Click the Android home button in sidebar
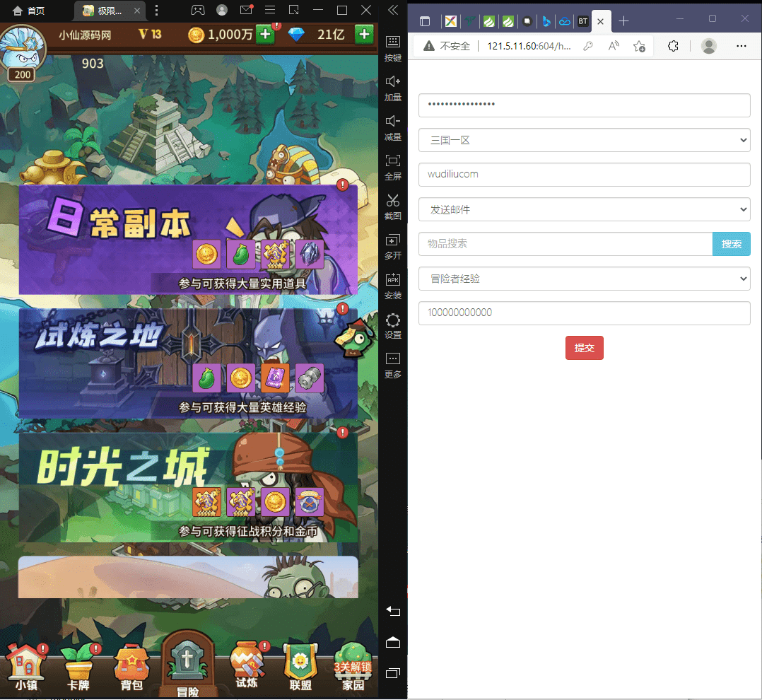 coord(393,643)
